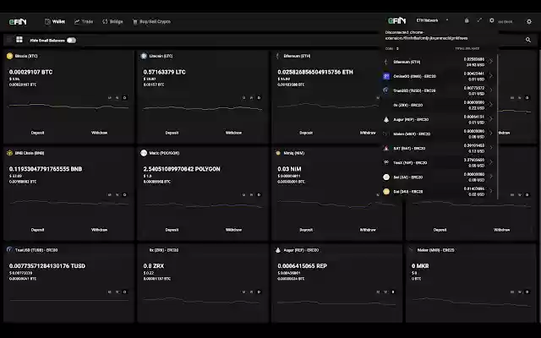541x338 pixels.
Task: Open the Buy/Sell Crypto tab
Action: click(x=151, y=21)
